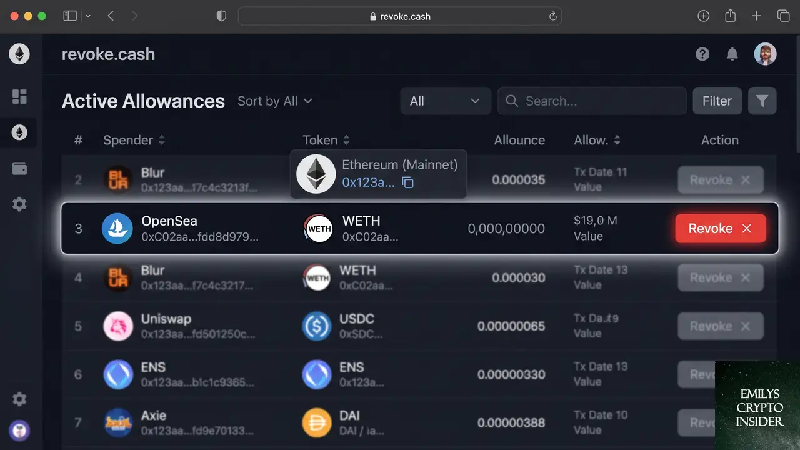Click the circled plus icon in Safari toolbar
The width and height of the screenshot is (800, 450).
click(704, 16)
